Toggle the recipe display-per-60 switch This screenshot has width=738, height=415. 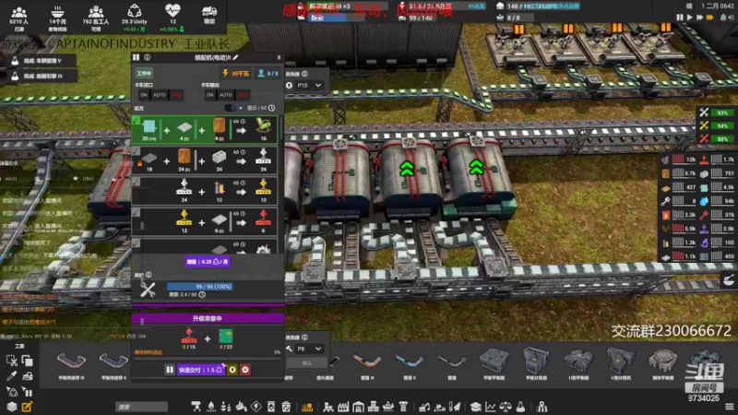[231, 108]
